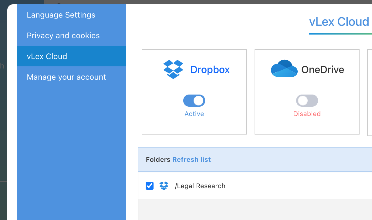Image resolution: width=372 pixels, height=220 pixels.
Task: Click the vLex Cloud page heading
Action: (339, 22)
